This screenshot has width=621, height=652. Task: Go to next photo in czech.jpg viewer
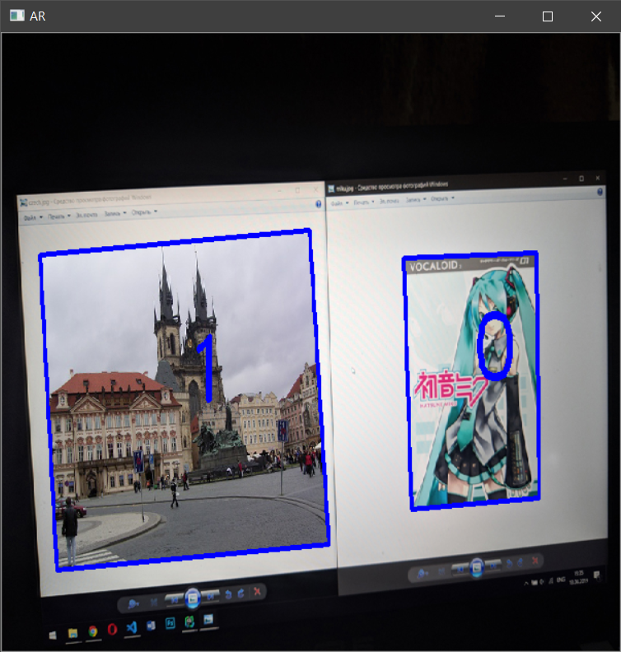[211, 596]
